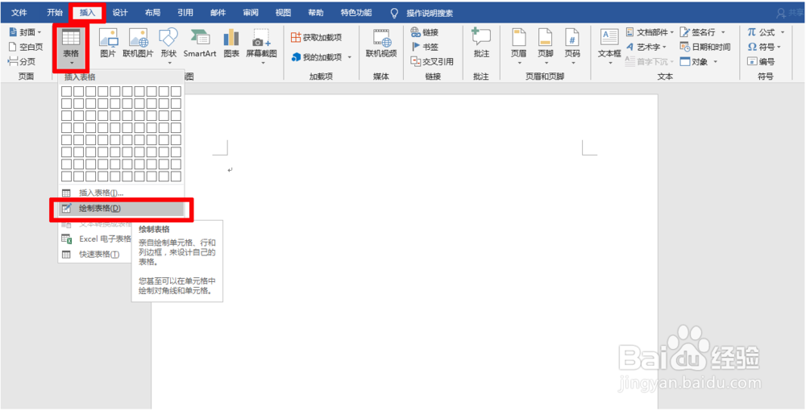Insert a 空白页 blank page

click(26, 47)
